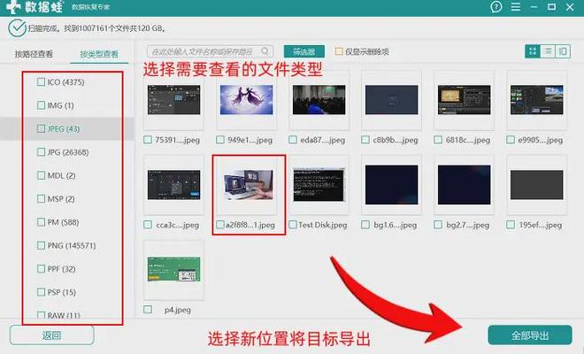Screen dimensions: 584x354
Task: Open thumbnail of 75391....jpeg
Action: (x=173, y=100)
